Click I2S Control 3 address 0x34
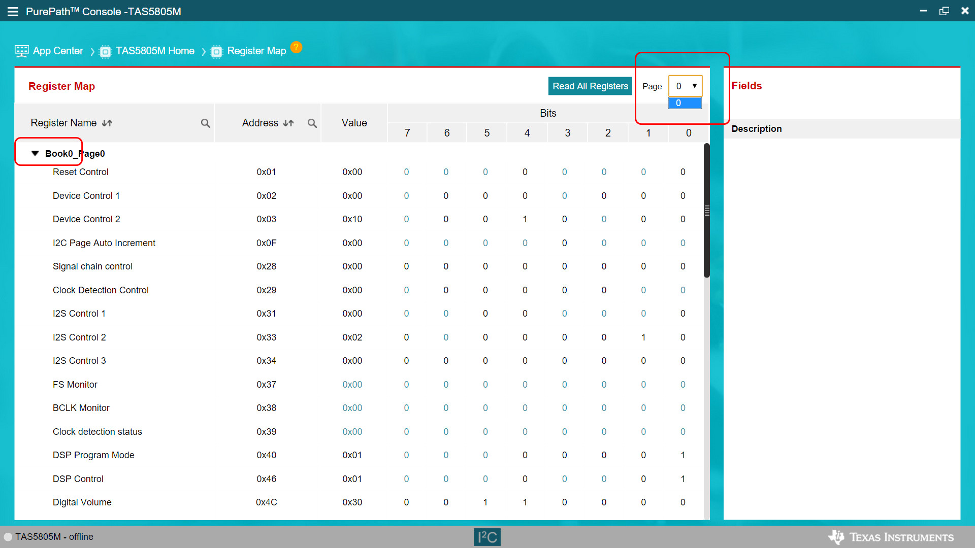 (266, 361)
